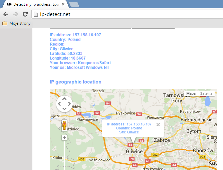This screenshot has height=170, width=223.
Task: Click the Latitude: 50.2833 text
Action: point(66,54)
